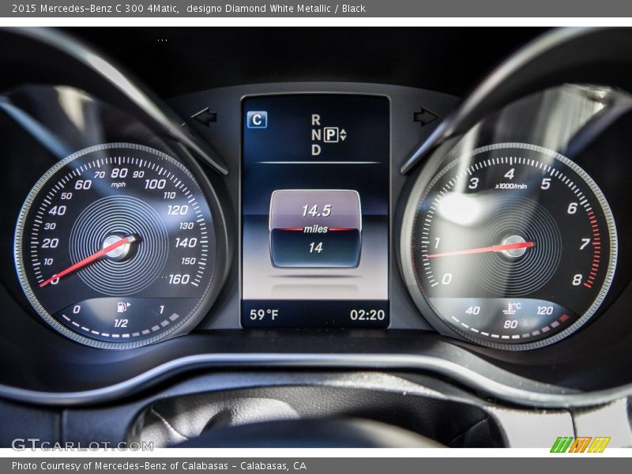
Task: Select the boxed P gear indicator
Action: [x=331, y=134]
